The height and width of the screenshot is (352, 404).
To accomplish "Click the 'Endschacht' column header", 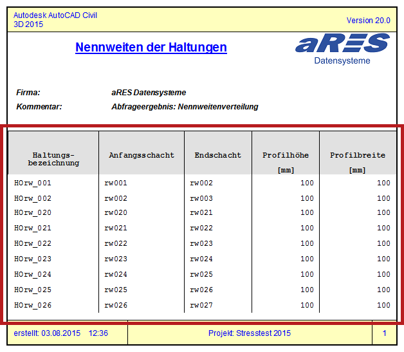I will pos(218,155).
